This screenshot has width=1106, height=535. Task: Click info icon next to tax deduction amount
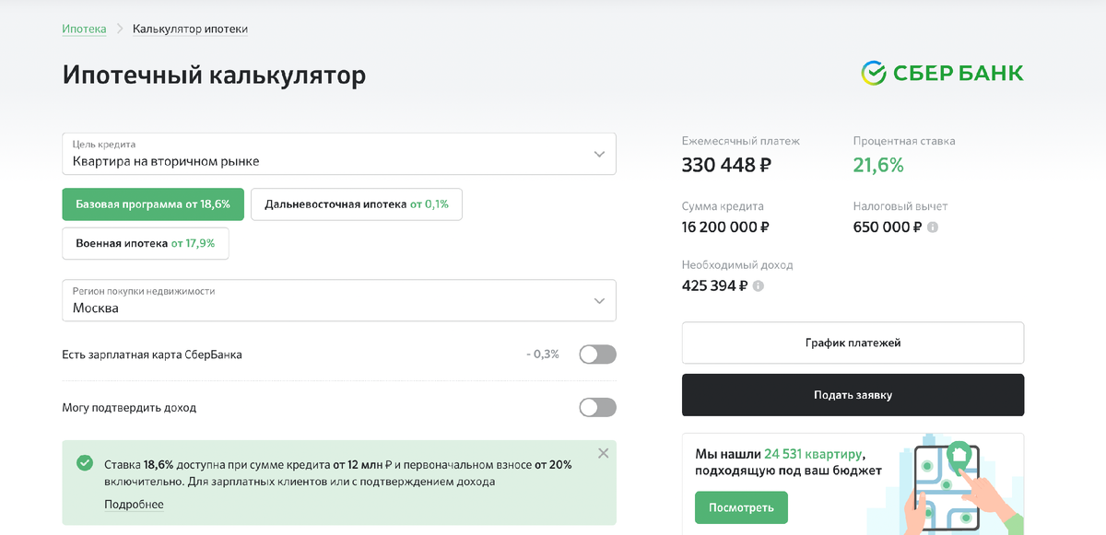pos(933,227)
